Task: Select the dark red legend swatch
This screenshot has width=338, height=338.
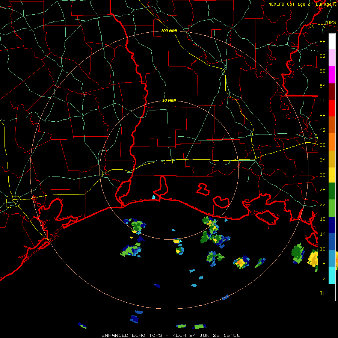Action: (332, 92)
